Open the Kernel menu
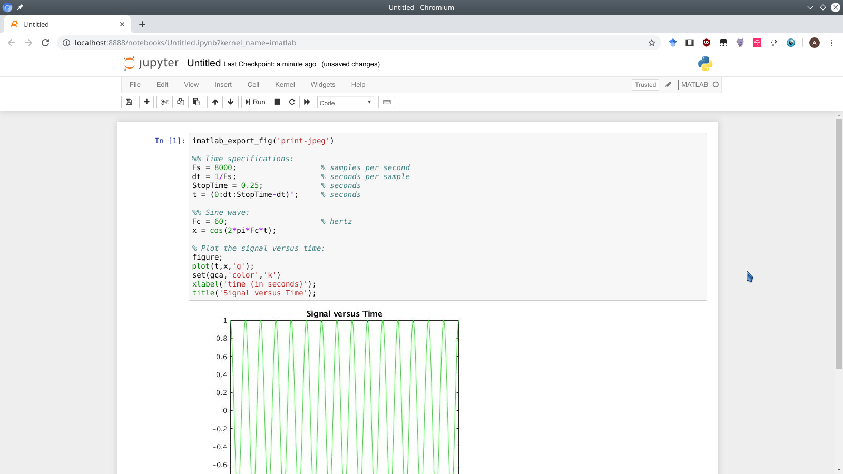 click(285, 85)
